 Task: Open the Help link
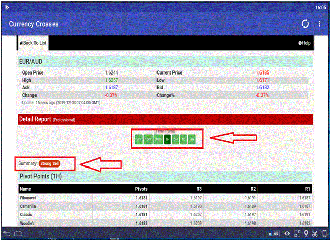[x=304, y=43]
